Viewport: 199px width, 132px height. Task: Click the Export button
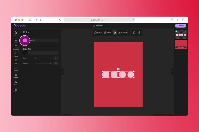point(180,26)
